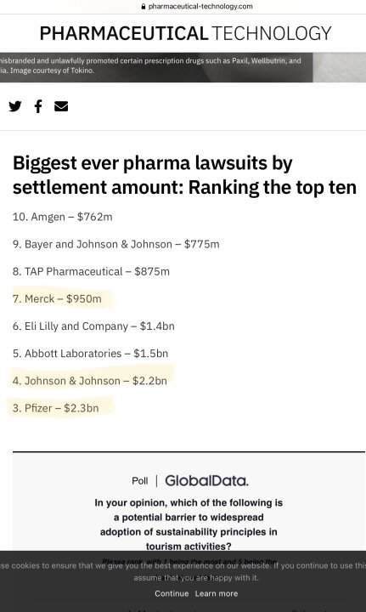The height and width of the screenshot is (612, 366).
Task: Open the Bayer and Johnson & Johnson entry
Action: tap(115, 244)
